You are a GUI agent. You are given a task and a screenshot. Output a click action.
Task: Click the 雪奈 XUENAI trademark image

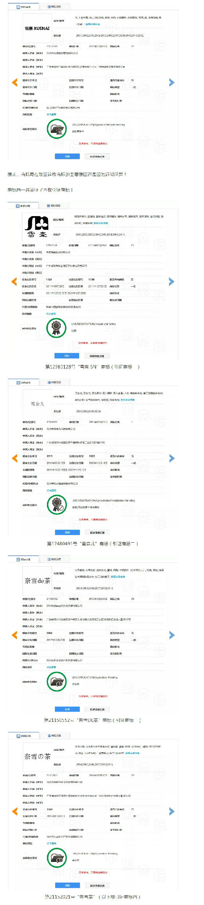click(37, 28)
